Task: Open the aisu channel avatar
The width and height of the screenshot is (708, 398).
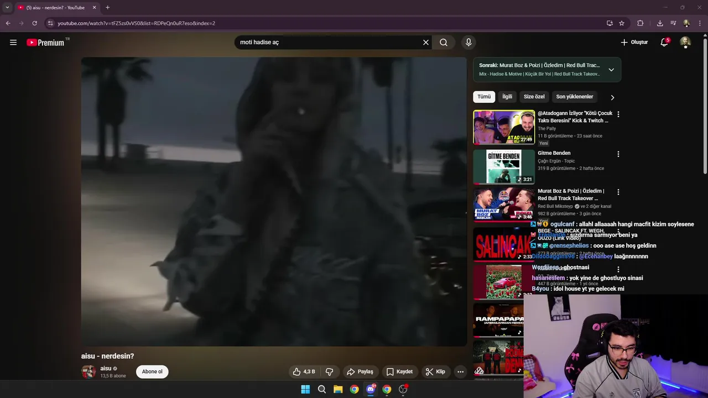Action: pyautogui.click(x=88, y=371)
